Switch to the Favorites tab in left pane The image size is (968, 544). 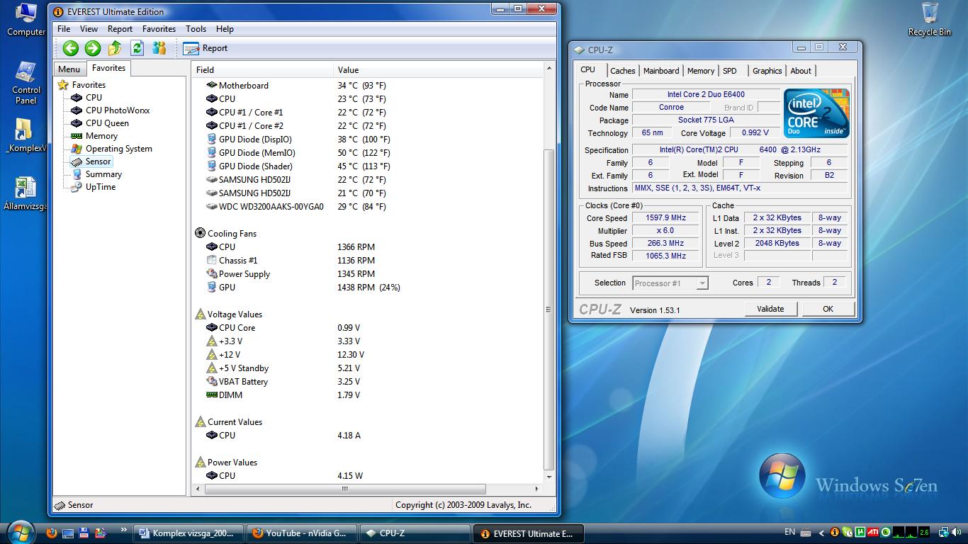click(108, 68)
